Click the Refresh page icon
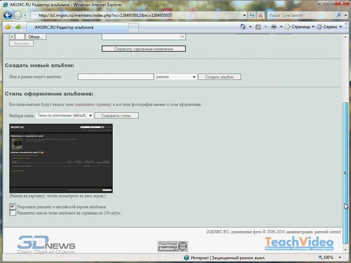This screenshot has width=351, height=263. 252,15
